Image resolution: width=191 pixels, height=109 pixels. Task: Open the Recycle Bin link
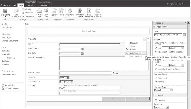[10, 85]
